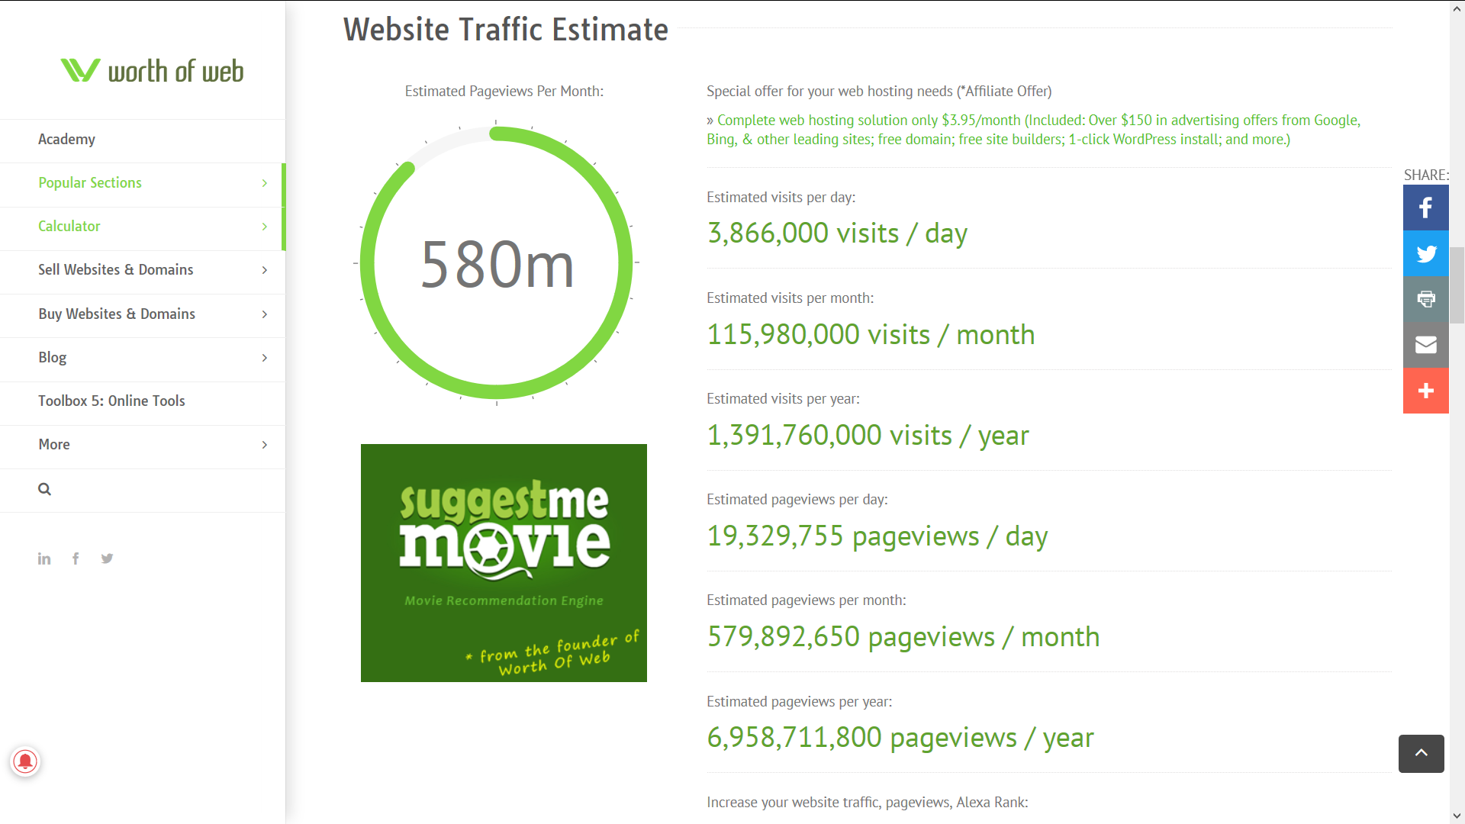Image resolution: width=1465 pixels, height=824 pixels.
Task: Click Website Traffic Estimate heading
Action: pyautogui.click(x=506, y=30)
